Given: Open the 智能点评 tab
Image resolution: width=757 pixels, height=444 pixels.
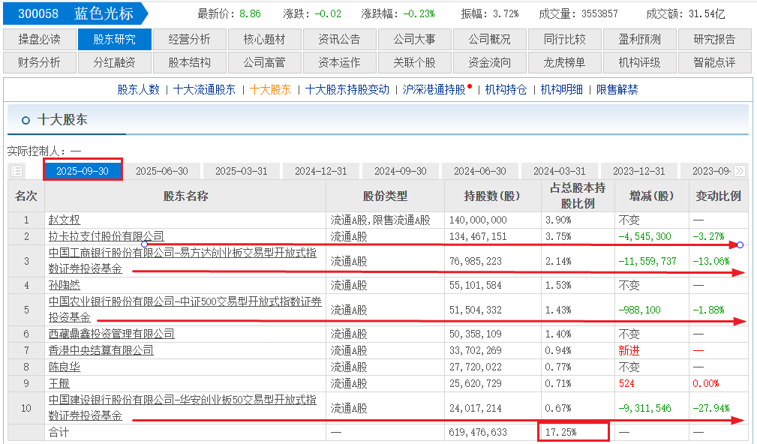Looking at the screenshot, I should click(714, 62).
